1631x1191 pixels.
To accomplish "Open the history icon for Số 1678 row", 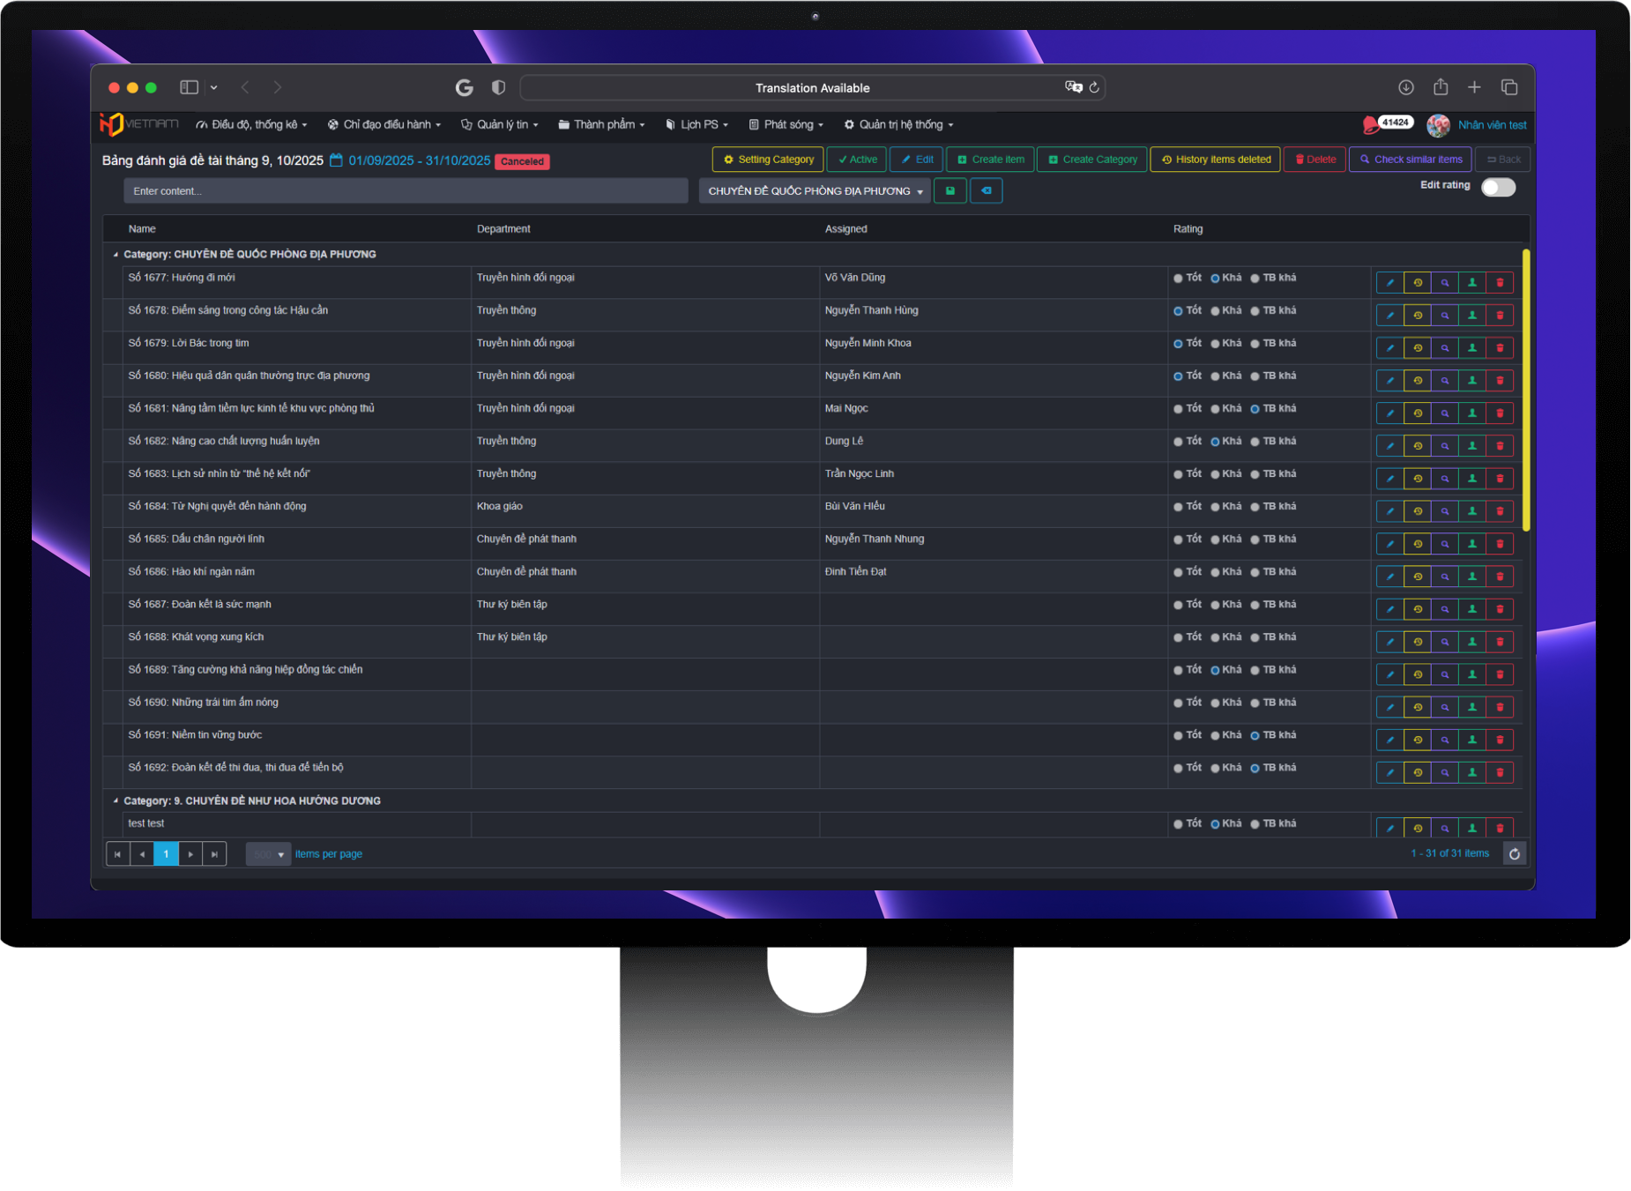I will click(x=1417, y=316).
